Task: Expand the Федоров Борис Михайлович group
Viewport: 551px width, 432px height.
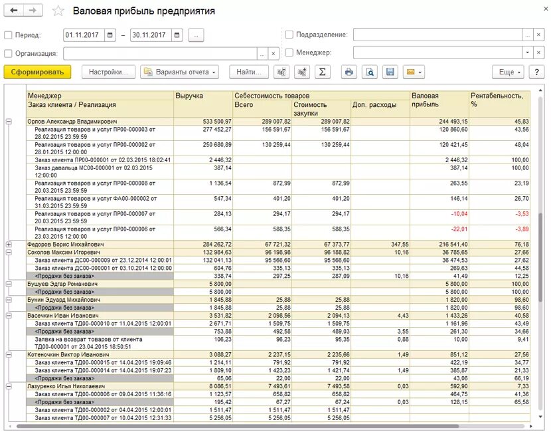Action: (9, 244)
